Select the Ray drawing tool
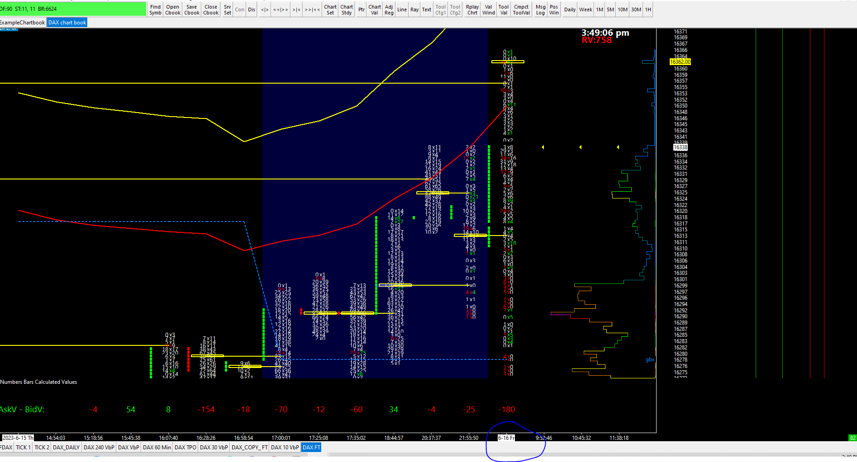The height and width of the screenshot is (462, 857). tap(414, 9)
